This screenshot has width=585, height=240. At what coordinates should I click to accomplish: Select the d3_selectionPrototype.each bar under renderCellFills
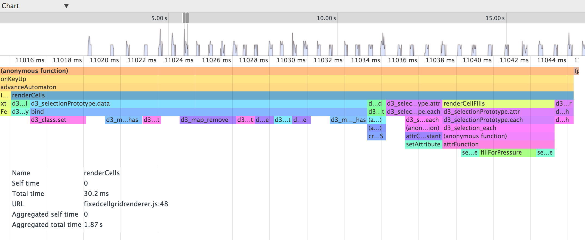[498, 120]
